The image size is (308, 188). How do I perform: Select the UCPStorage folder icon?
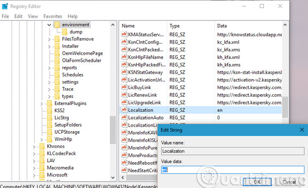[x=50, y=132]
